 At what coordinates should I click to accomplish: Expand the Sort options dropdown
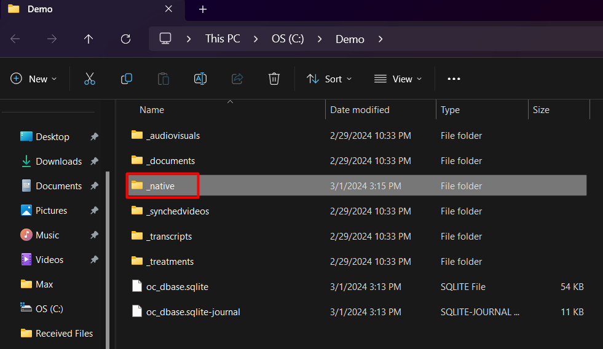[329, 79]
